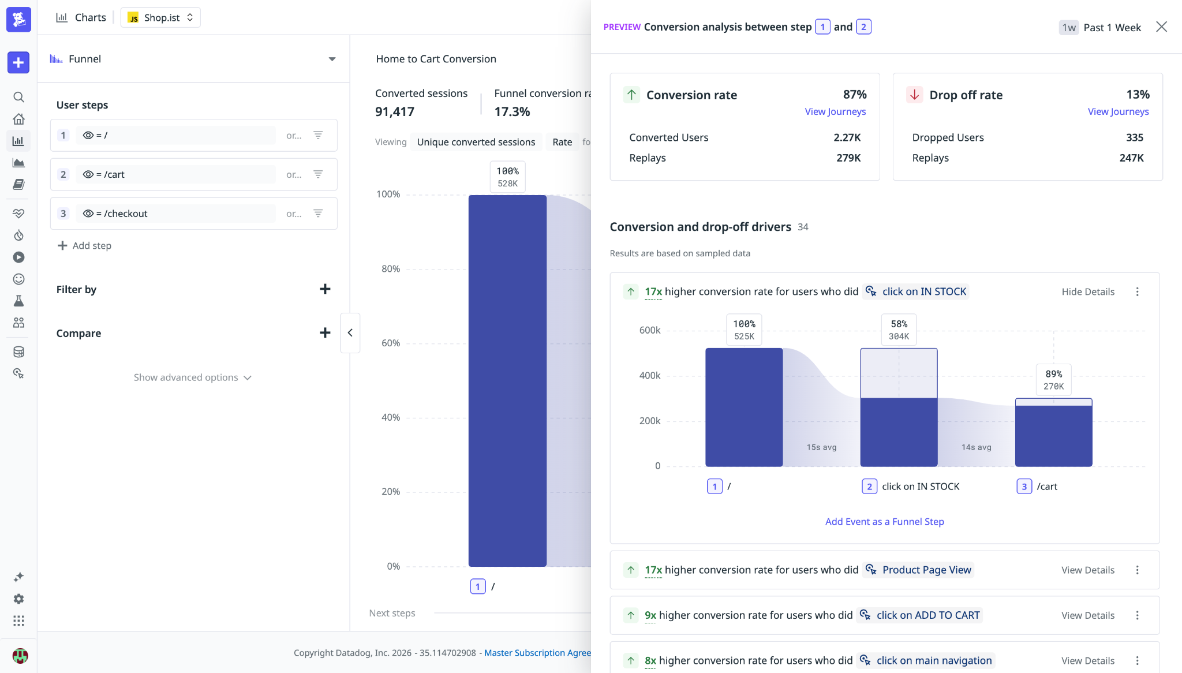Click the 'click on main navigation' action tag

[x=925, y=661]
